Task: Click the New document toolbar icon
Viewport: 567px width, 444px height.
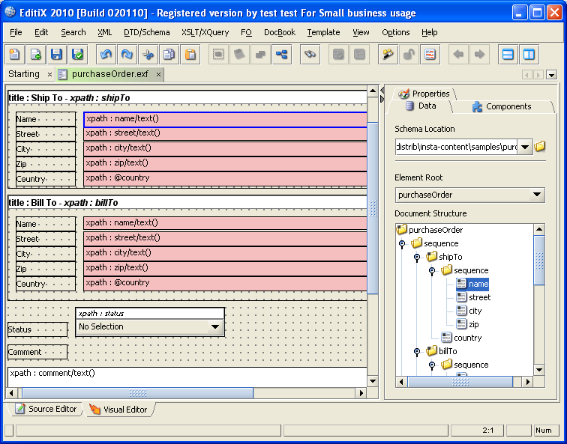Action: [x=14, y=55]
